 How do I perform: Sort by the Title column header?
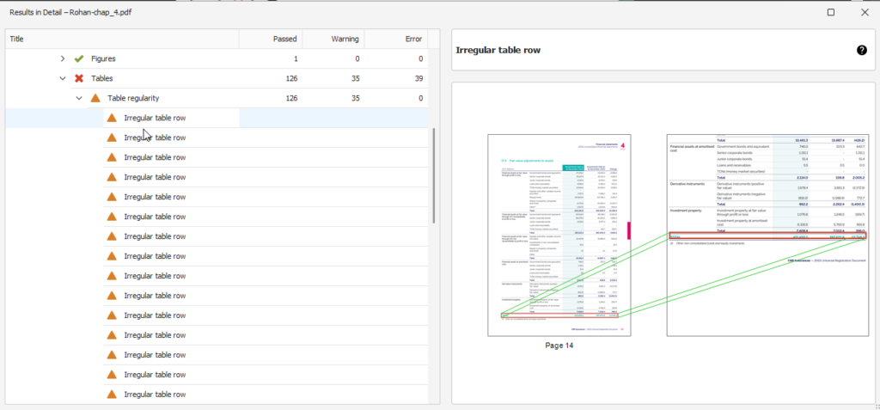pos(120,39)
